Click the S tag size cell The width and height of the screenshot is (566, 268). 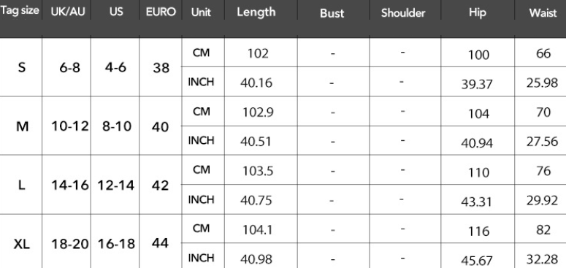22,67
